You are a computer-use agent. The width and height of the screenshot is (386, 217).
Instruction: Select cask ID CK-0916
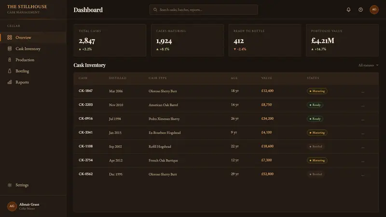click(x=86, y=118)
